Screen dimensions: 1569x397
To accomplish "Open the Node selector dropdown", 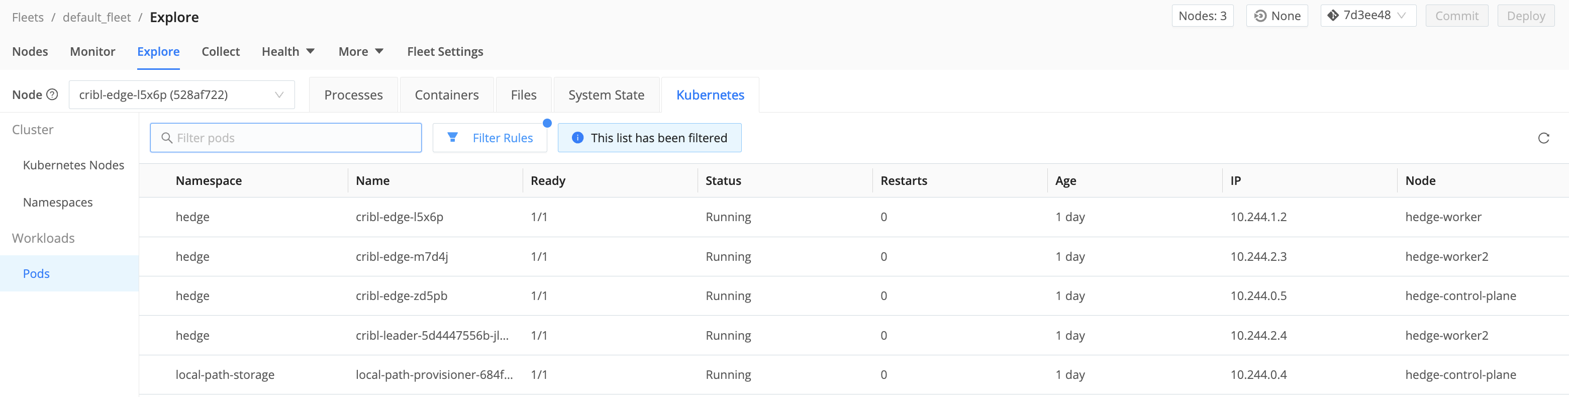I will (x=181, y=95).
